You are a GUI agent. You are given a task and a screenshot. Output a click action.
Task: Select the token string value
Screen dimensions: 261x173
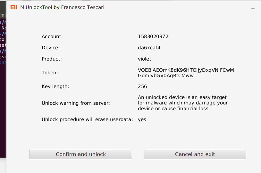coord(186,73)
